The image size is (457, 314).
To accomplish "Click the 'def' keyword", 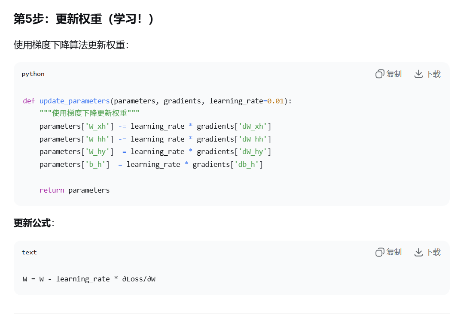I will [x=29, y=101].
